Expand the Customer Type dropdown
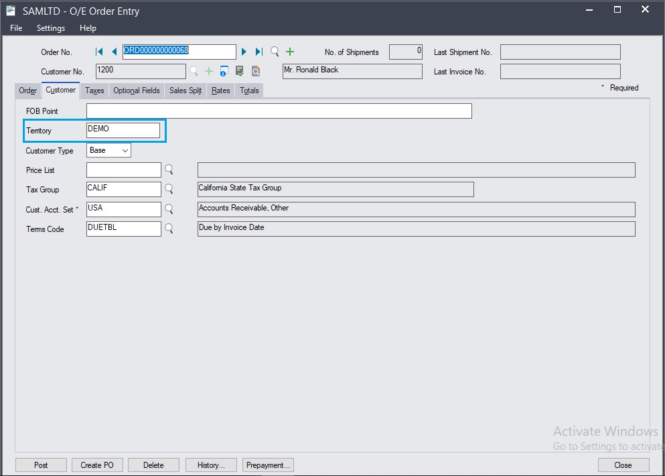 tap(125, 150)
